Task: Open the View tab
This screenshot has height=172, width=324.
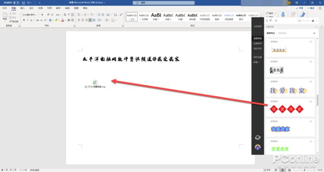Action: [76, 8]
